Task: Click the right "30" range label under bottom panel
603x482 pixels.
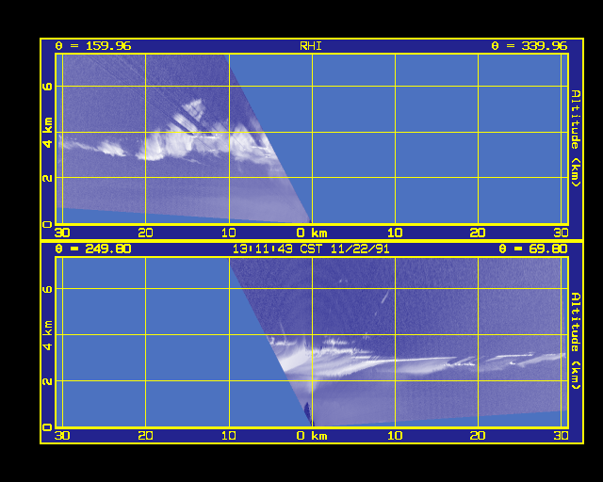Action: [562, 436]
